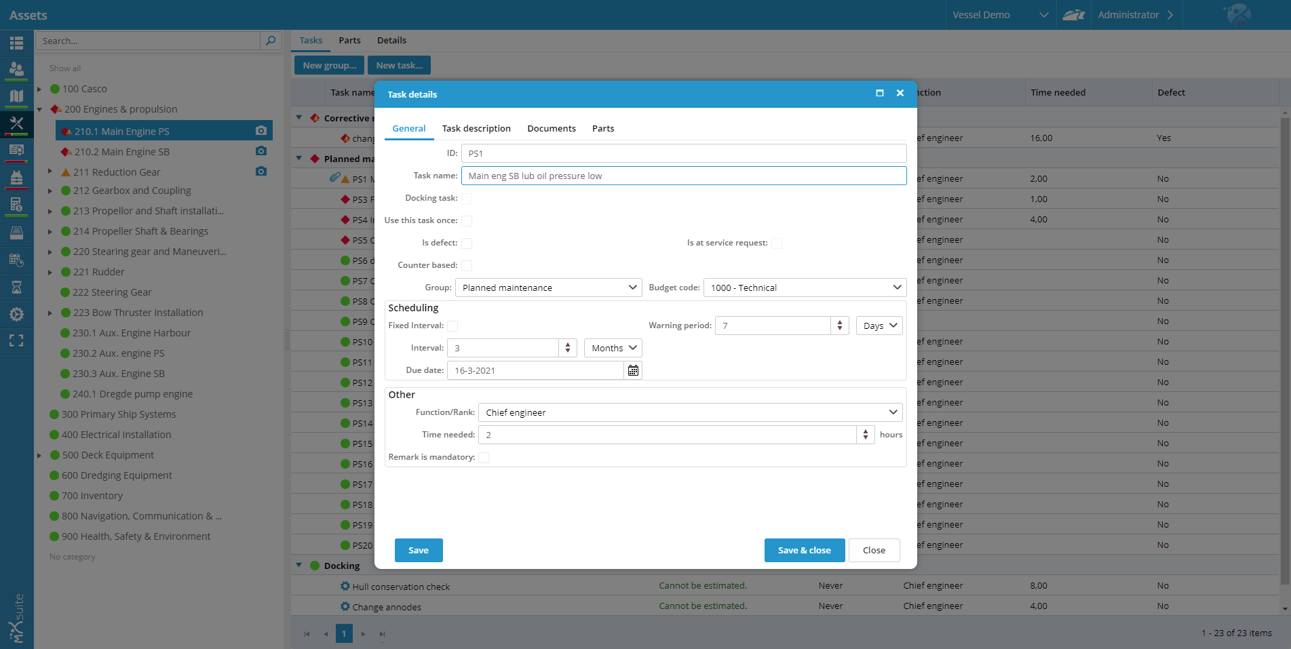Click the crew people icon in sidebar

(x=16, y=69)
